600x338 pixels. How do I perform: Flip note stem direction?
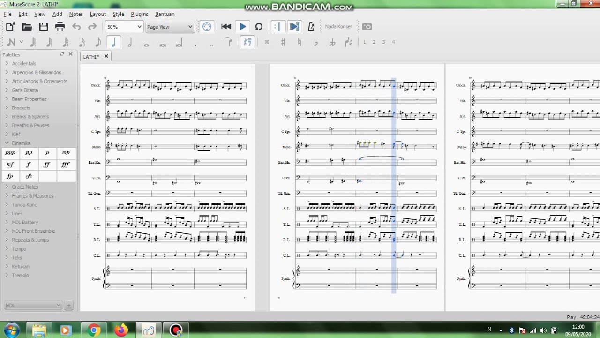348,42
